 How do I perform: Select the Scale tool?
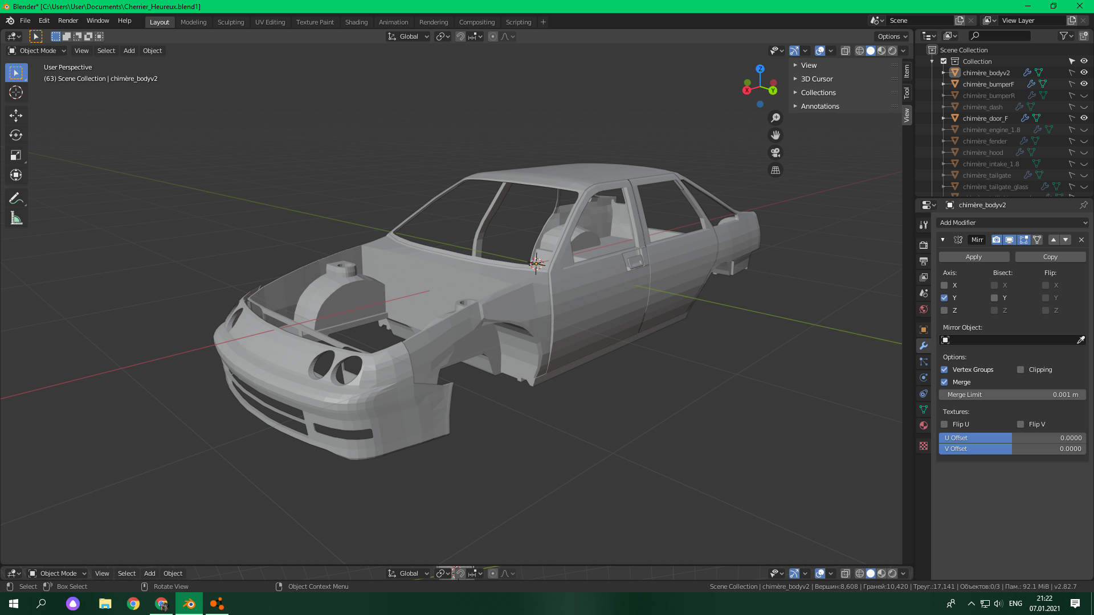tap(16, 155)
